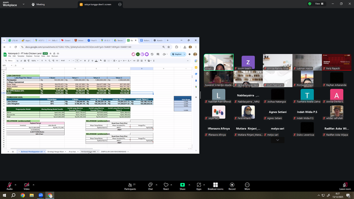
Task: Open the Arial font dropdown
Action: 65,61
